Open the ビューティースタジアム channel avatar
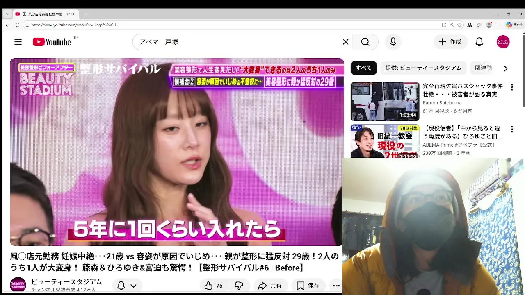Screen dimensions: 525x295 18,285
